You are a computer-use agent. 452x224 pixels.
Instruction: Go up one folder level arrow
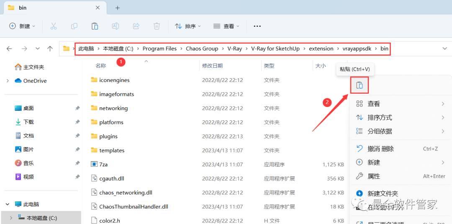[x=50, y=48]
